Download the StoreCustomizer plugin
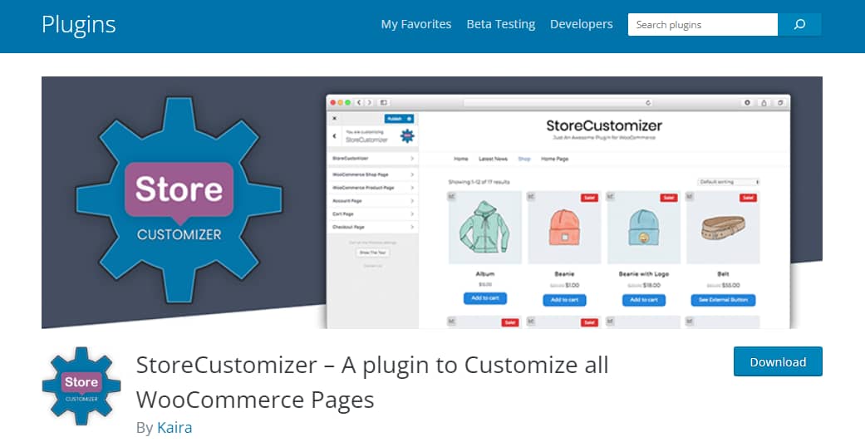This screenshot has width=865, height=447. (778, 361)
